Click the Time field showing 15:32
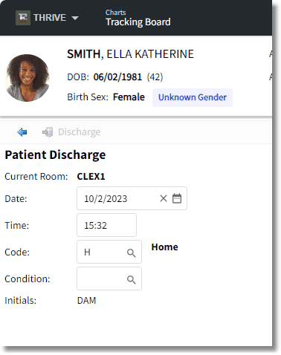 point(106,225)
